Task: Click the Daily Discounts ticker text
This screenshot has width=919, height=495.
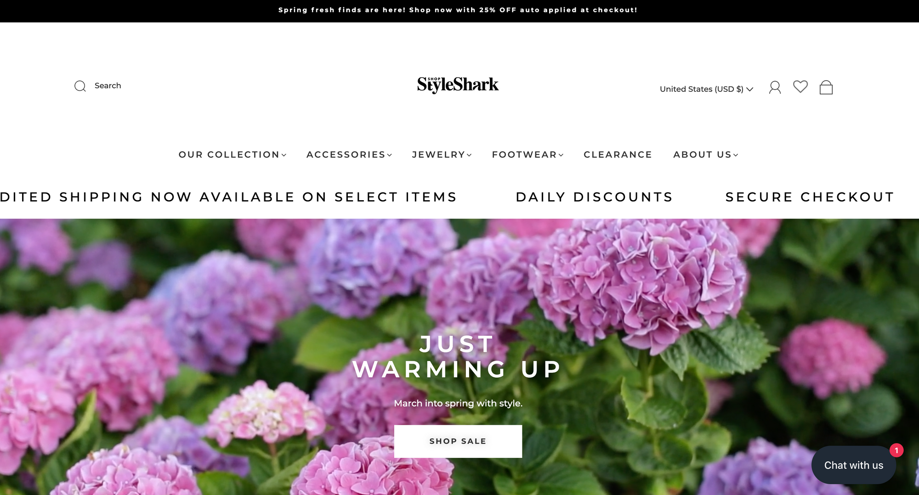Action: pos(595,197)
